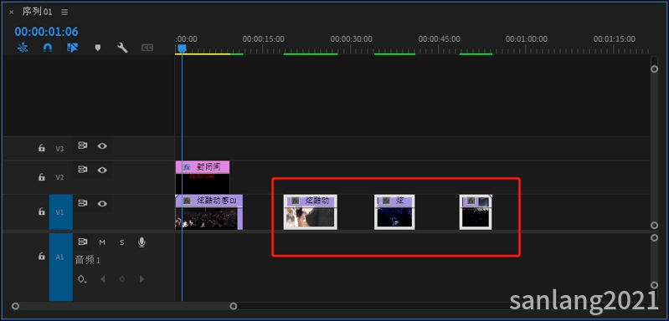The width and height of the screenshot is (669, 321).
Task: Toggle snap in timeline magnet icon
Action: [x=48, y=48]
